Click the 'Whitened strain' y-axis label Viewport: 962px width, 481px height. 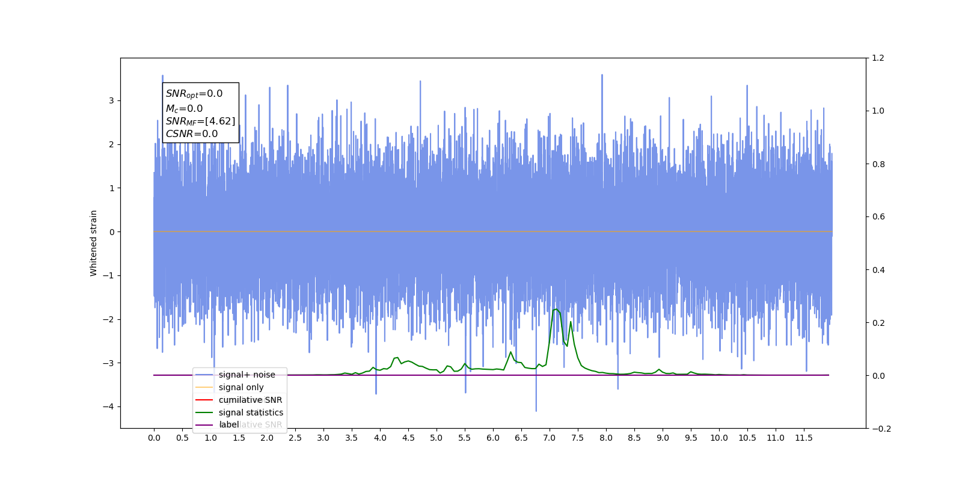94,243
